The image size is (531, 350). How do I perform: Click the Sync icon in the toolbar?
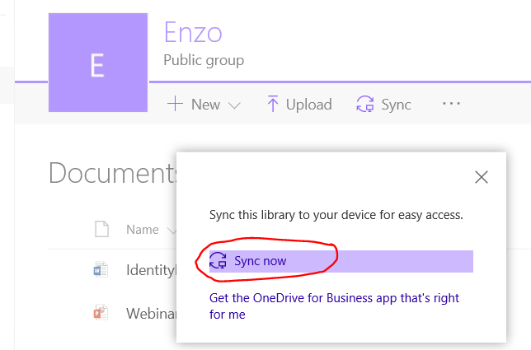364,105
